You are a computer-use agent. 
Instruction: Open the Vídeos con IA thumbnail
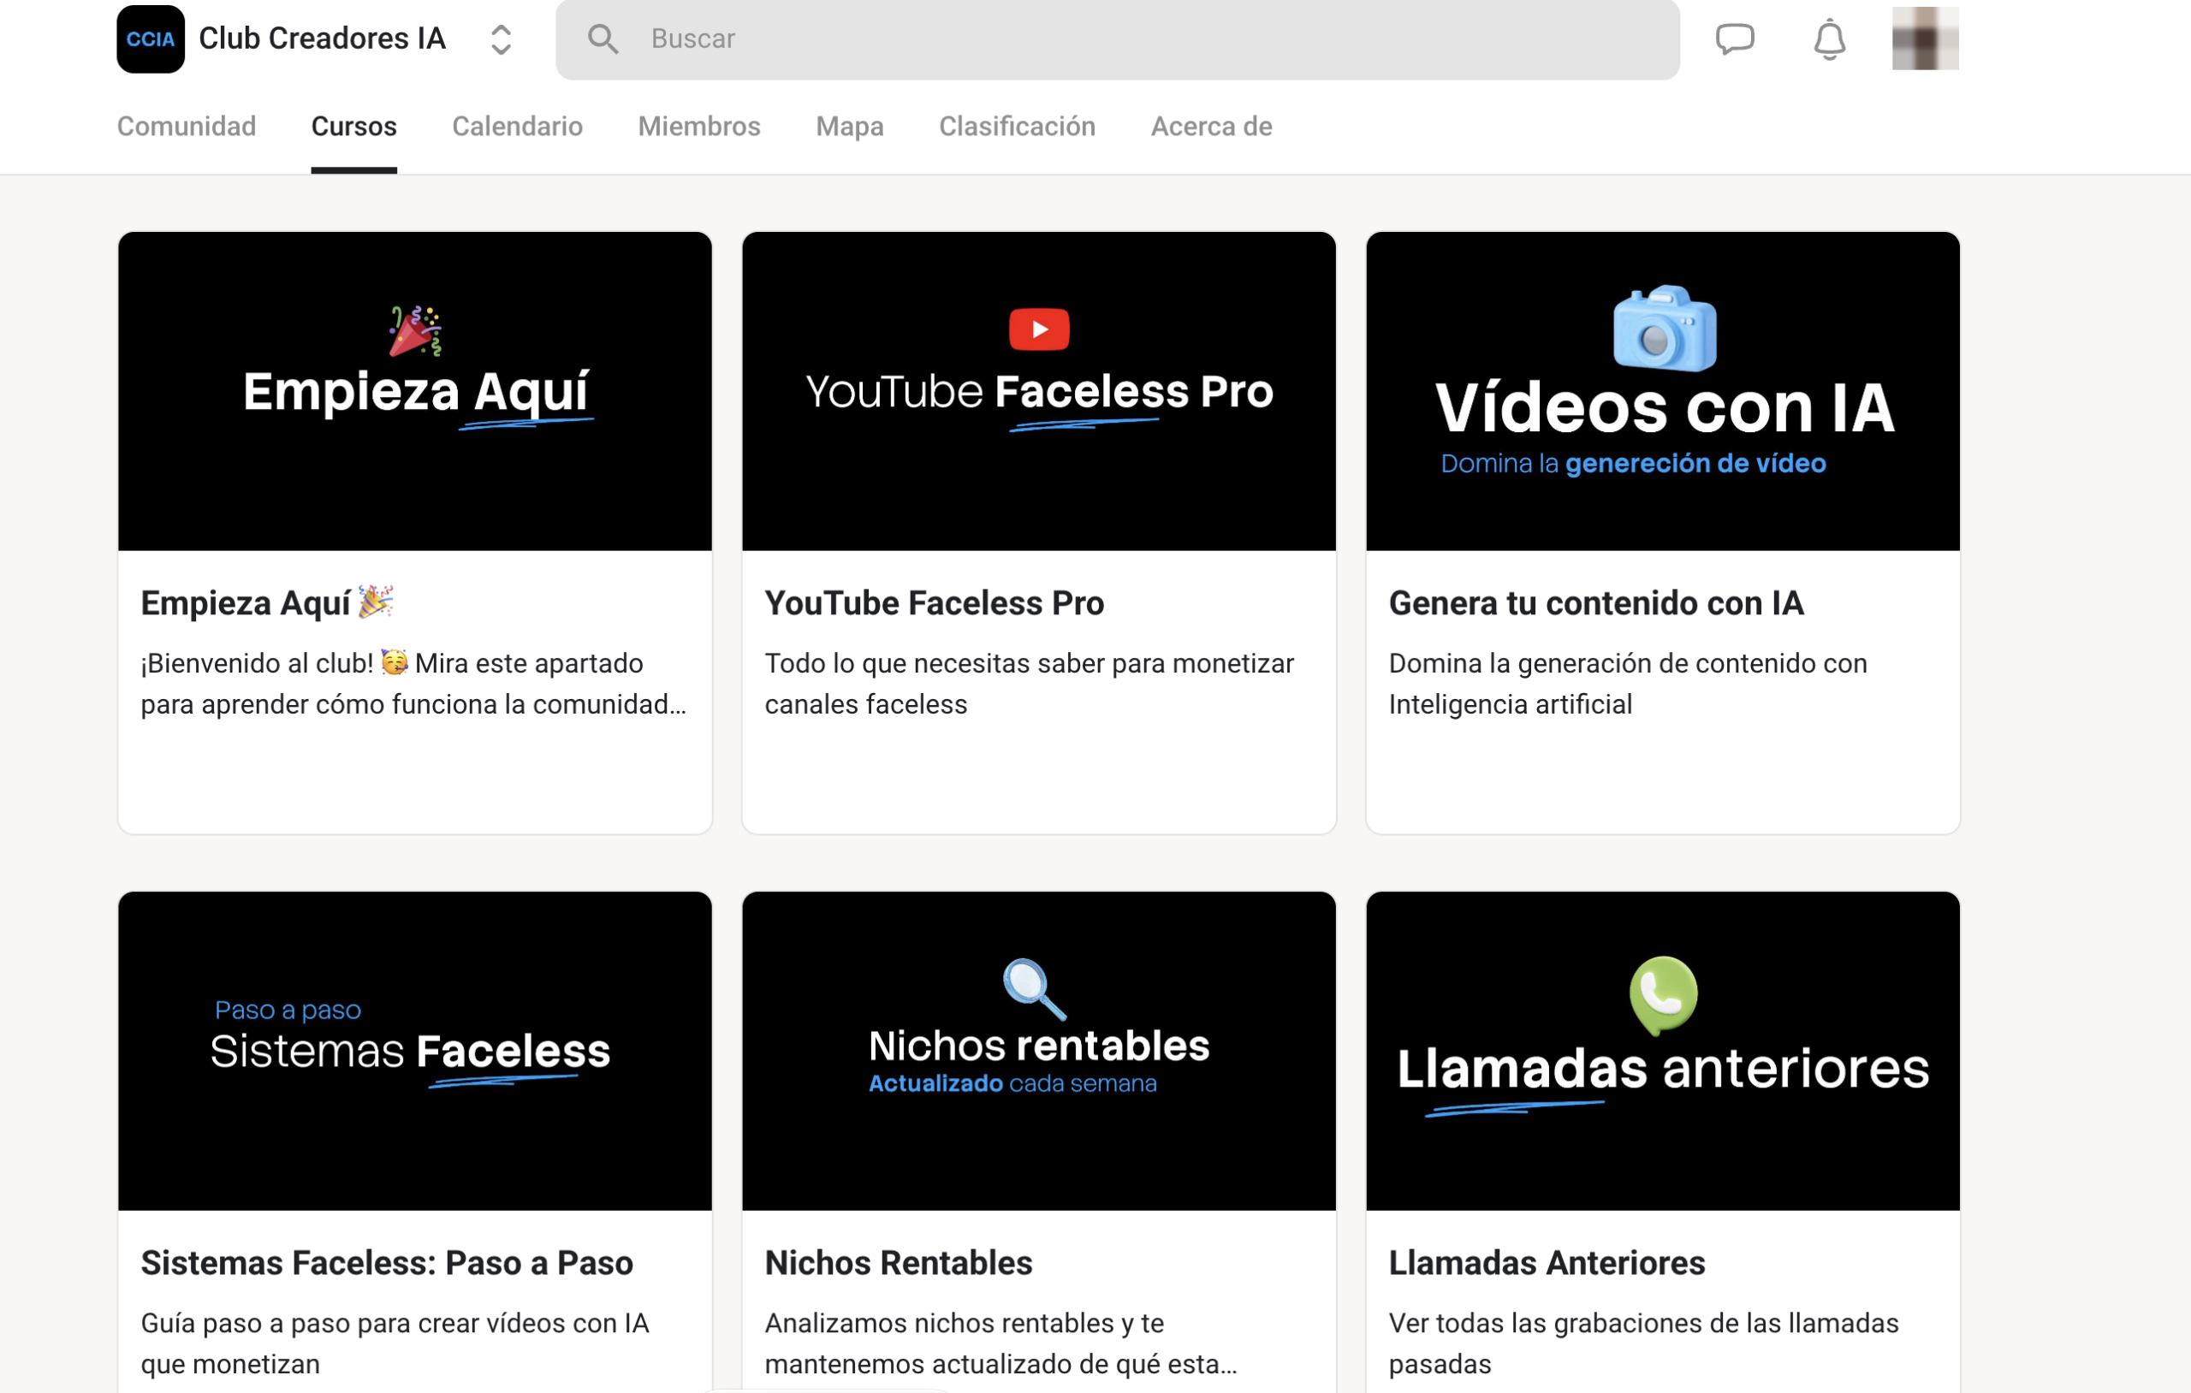(1662, 391)
